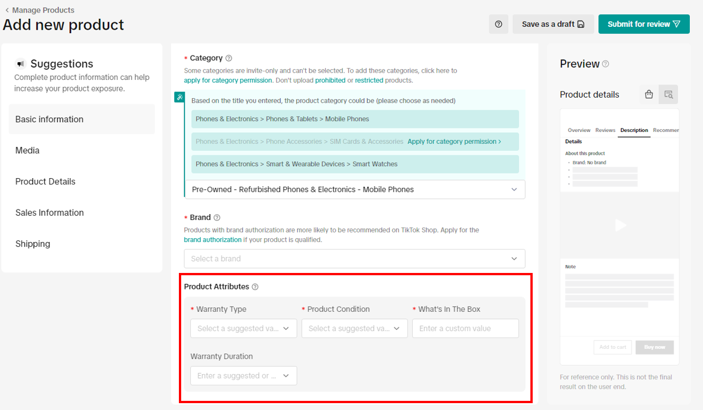Switch preview to Overview tab
Image resolution: width=703 pixels, height=410 pixels.
click(x=579, y=130)
